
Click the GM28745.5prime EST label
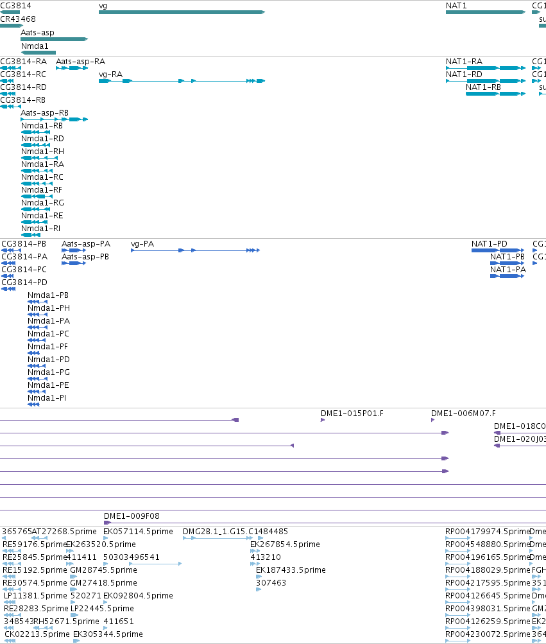tap(104, 570)
